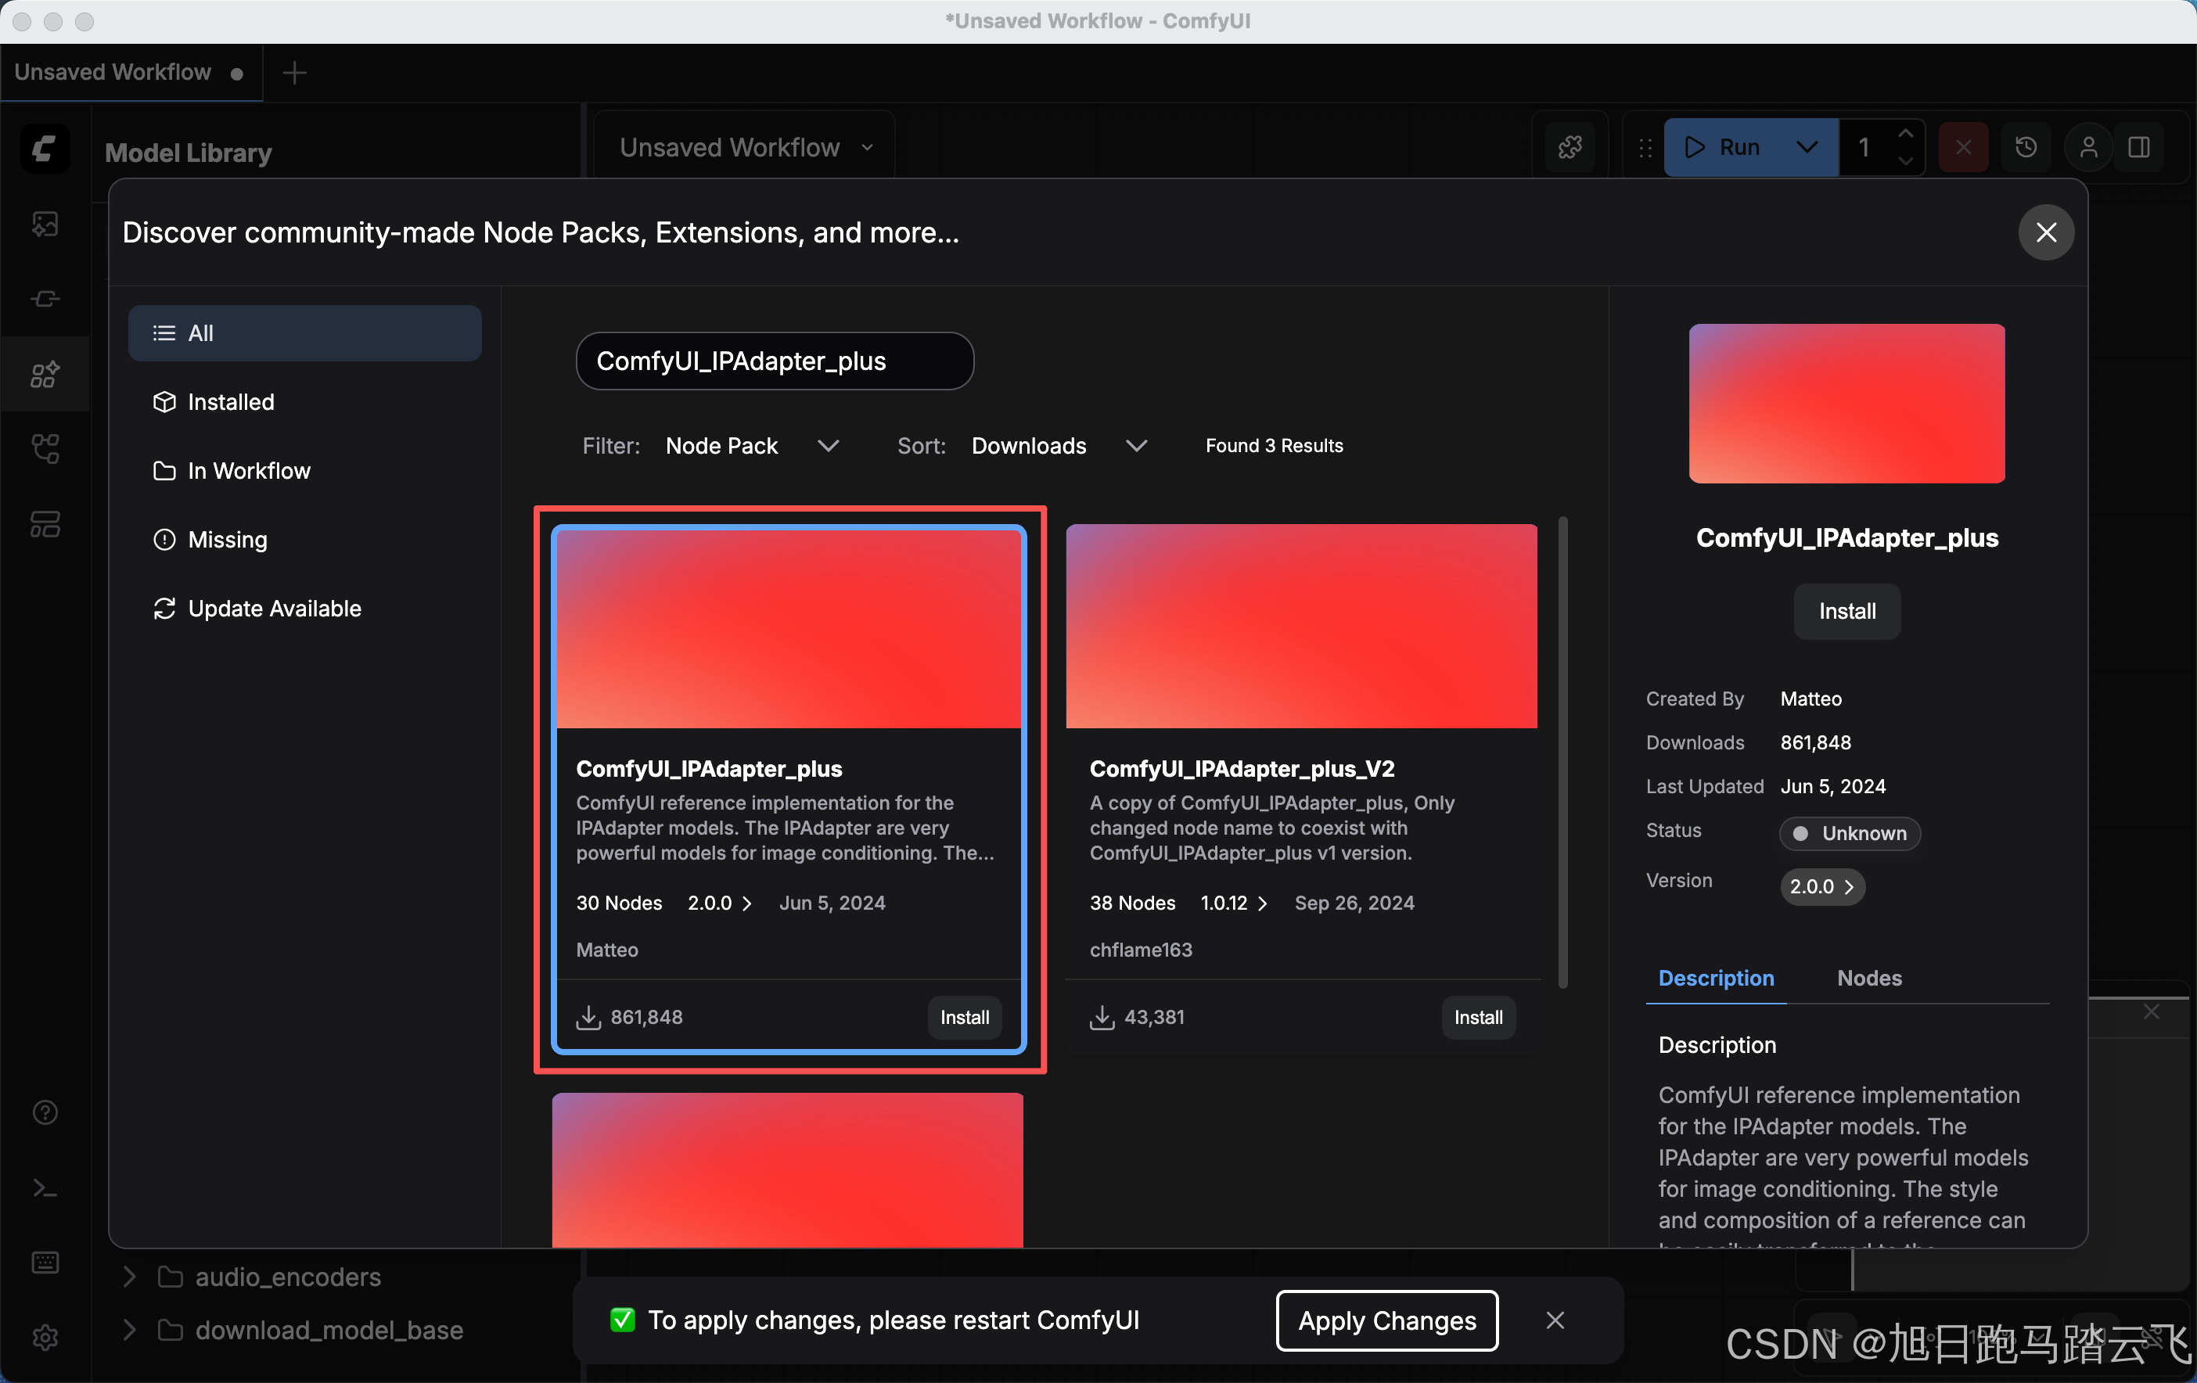Open the Sort Downloads dropdown
The image size is (2197, 1383).
(1059, 445)
